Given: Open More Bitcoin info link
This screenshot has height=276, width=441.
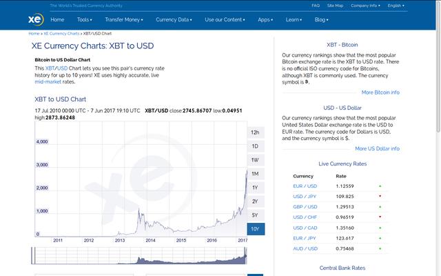Looking at the screenshot, I should tap(380, 92).
